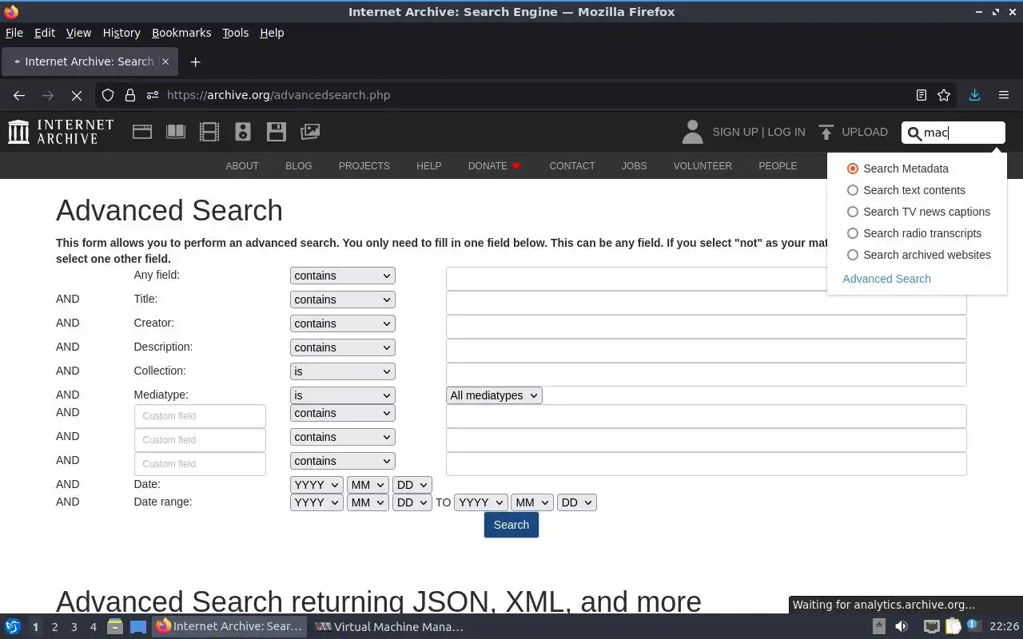The height and width of the screenshot is (639, 1023).
Task: Open the Video (film strip) icon
Action: tap(209, 132)
